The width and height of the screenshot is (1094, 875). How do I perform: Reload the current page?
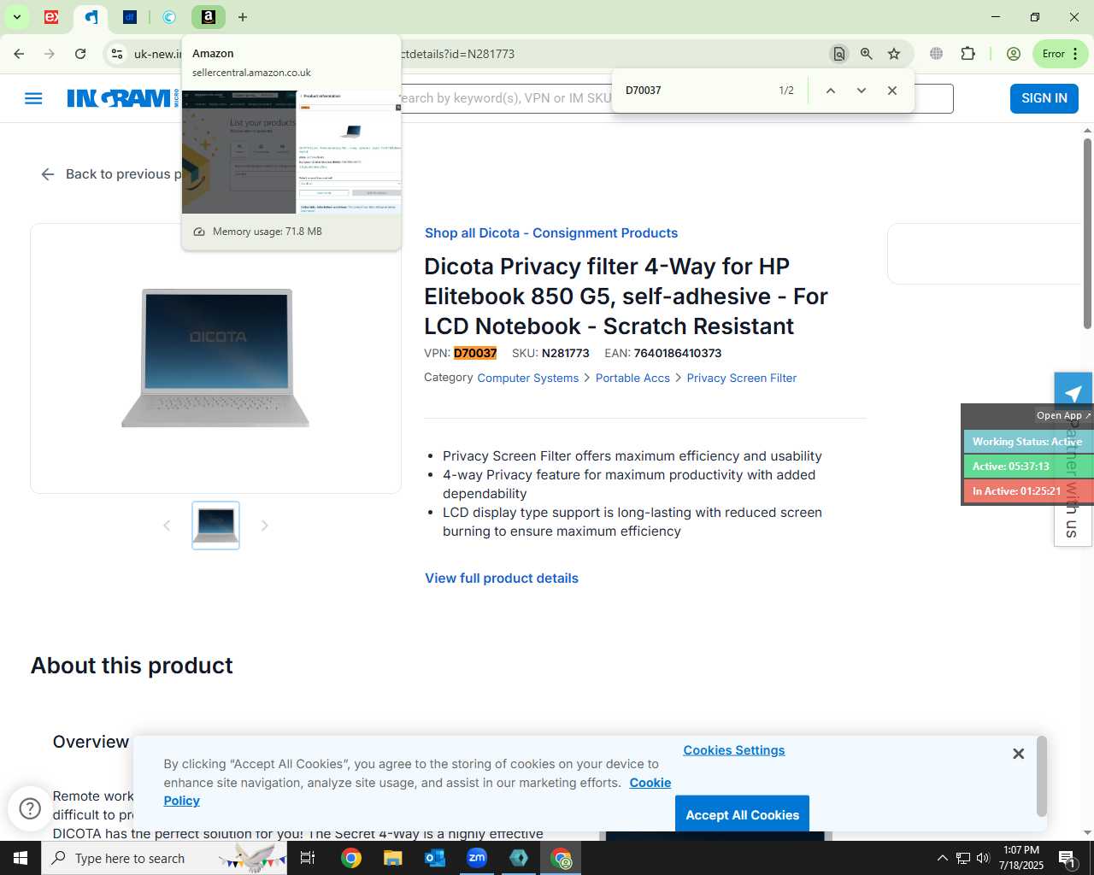80,54
